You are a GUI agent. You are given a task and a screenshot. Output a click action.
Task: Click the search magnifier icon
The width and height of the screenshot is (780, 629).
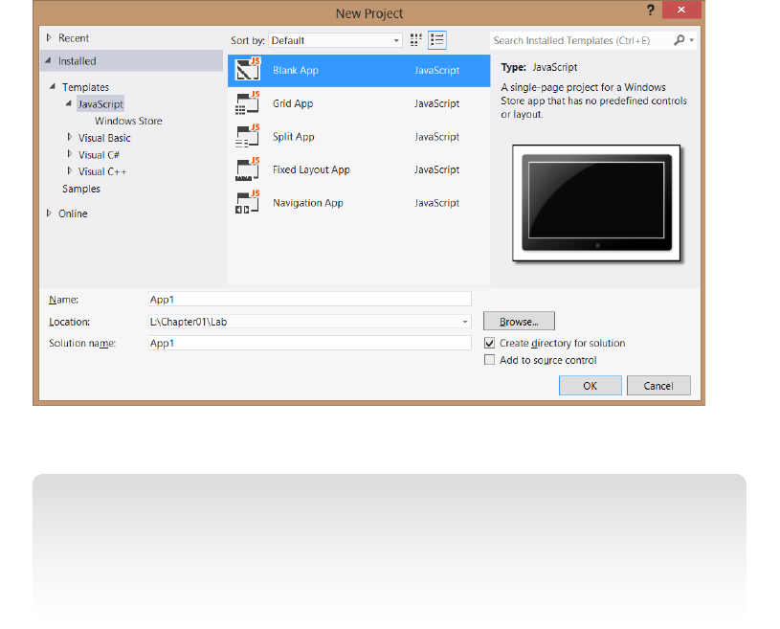click(x=679, y=40)
